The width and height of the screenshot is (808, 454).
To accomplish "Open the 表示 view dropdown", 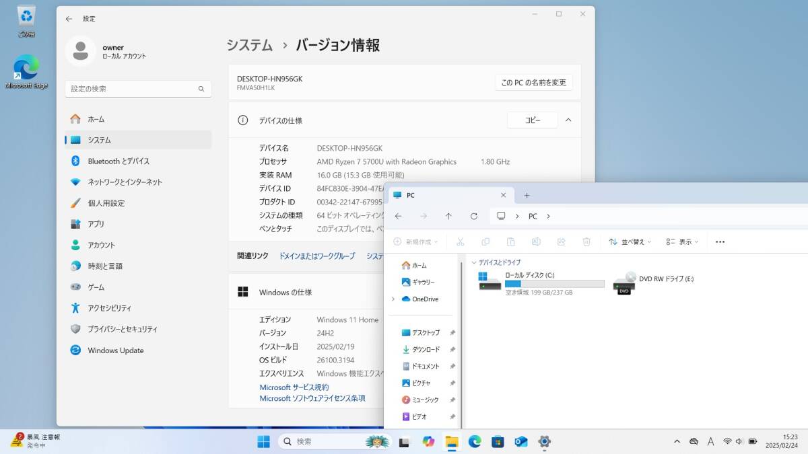I will coord(682,241).
